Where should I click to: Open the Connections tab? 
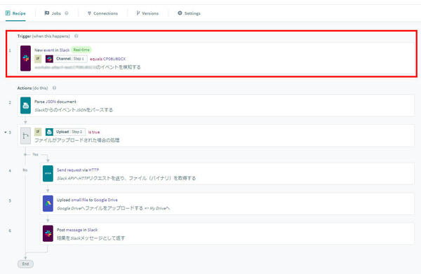(x=102, y=13)
